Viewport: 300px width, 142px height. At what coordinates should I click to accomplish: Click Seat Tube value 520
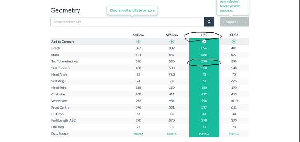tap(204, 68)
